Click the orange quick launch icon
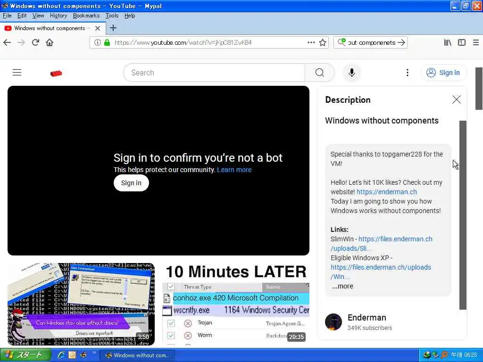This screenshot has width=483, height=362. (x=72, y=355)
